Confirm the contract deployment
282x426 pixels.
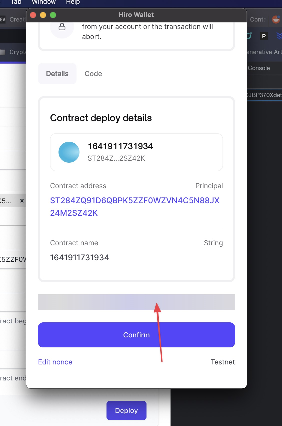coord(136,335)
